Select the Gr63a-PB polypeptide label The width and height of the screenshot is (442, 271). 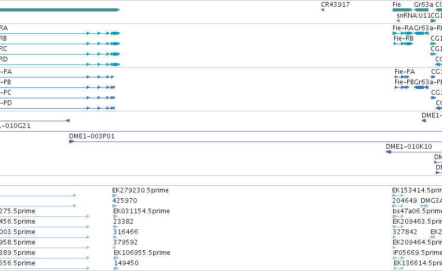[428, 82]
